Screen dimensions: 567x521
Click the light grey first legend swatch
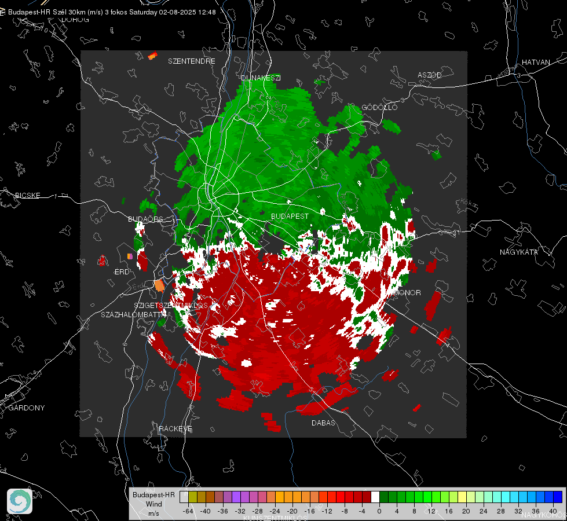[x=184, y=497]
